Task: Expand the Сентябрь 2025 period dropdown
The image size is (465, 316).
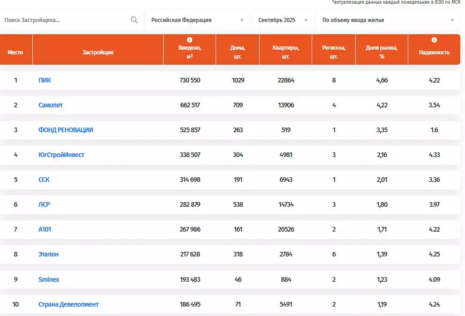Action: (283, 20)
